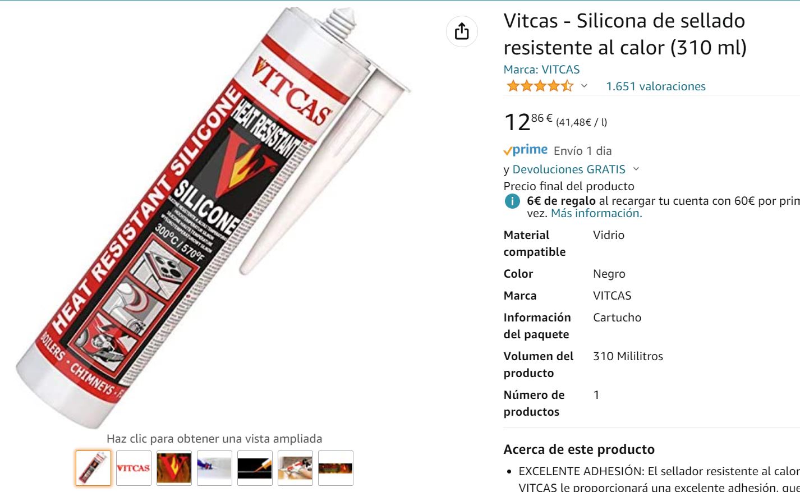Image resolution: width=800 pixels, height=492 pixels.
Task: Click the blue info icon beside 6€ de regalo
Action: coord(512,201)
